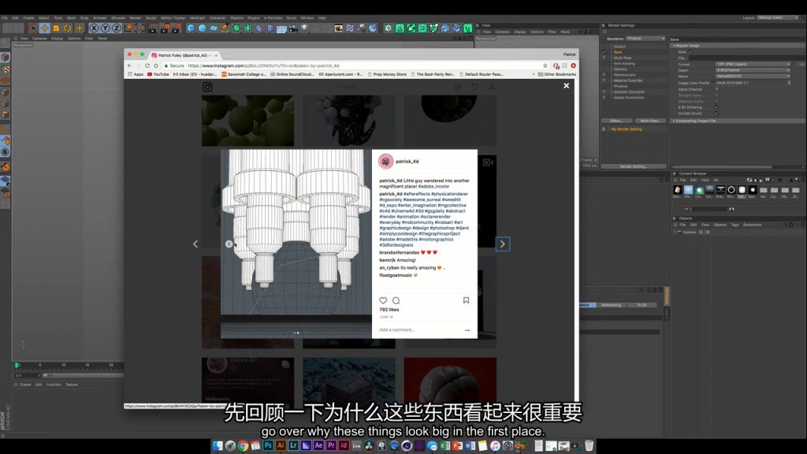Image resolution: width=807 pixels, height=454 pixels.
Task: Toggle the Save checkbox under Regular Image
Action: tap(690, 52)
